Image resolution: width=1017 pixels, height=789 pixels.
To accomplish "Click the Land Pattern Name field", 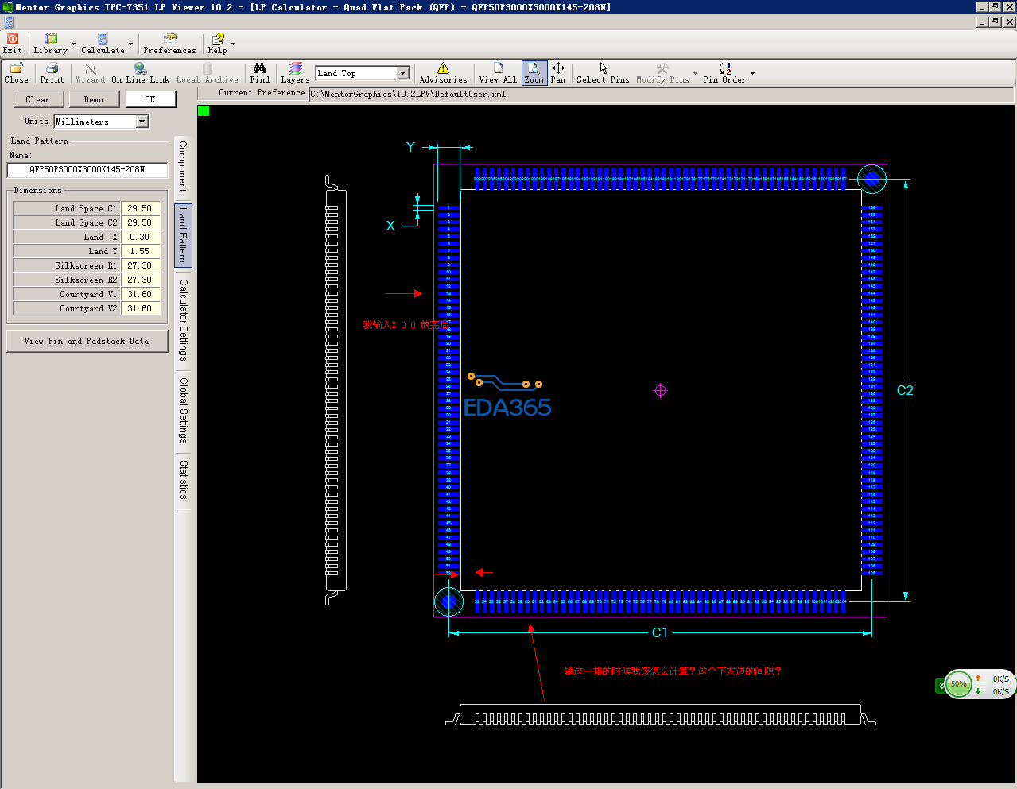I will tap(87, 170).
